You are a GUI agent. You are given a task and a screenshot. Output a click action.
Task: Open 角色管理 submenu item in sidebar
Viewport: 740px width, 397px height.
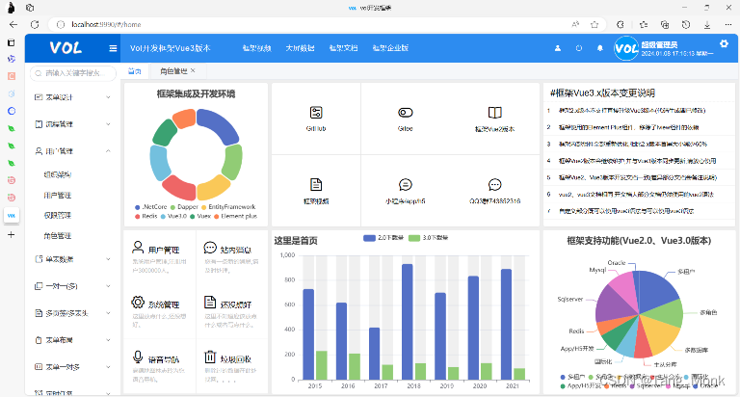pyautogui.click(x=58, y=235)
